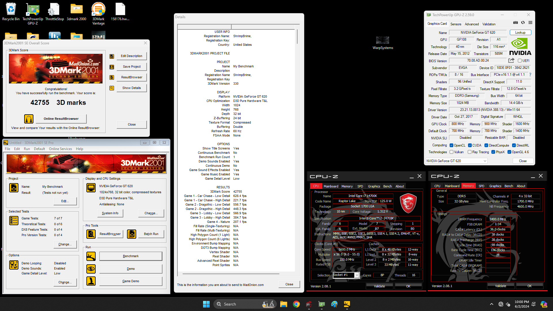Click the Pro Tools ResultBrowser magnifier icon
Screen dimensions: 553x311
(91, 234)
